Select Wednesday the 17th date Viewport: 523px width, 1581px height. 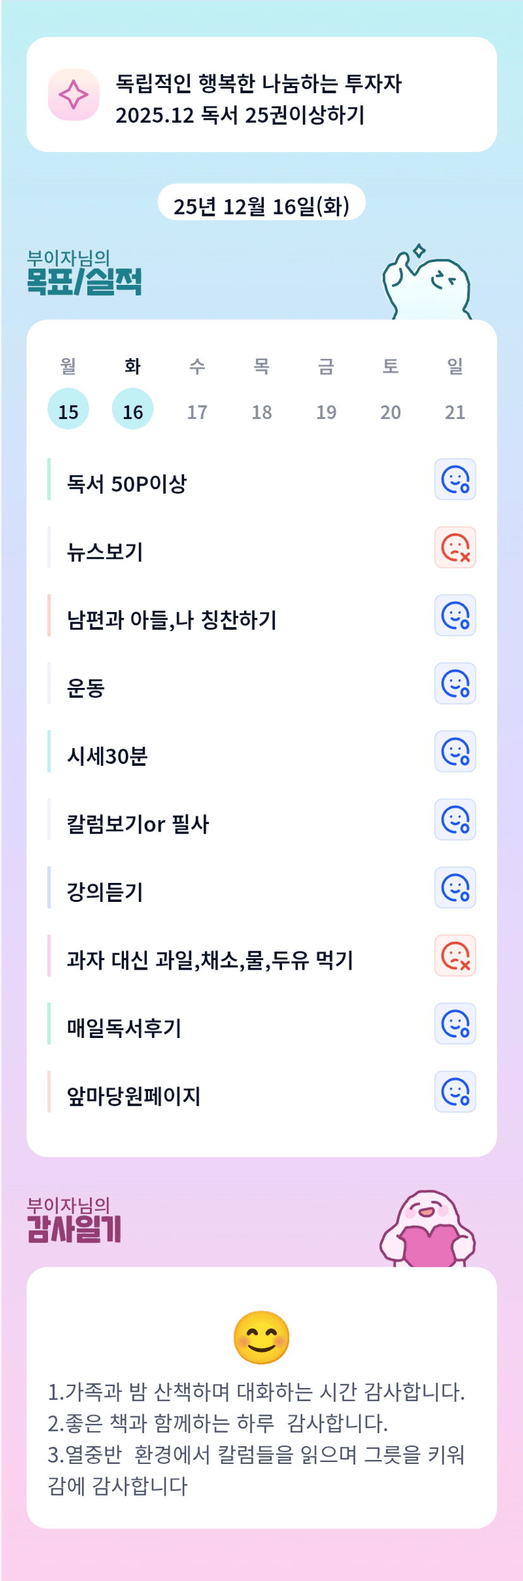pos(197,412)
